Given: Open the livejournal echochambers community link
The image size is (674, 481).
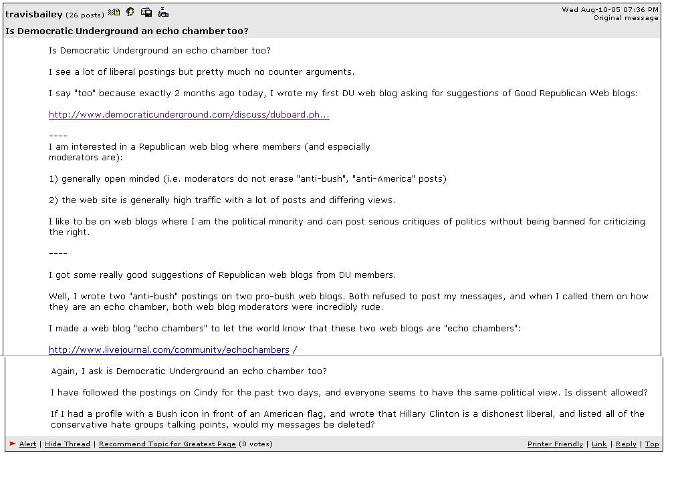Looking at the screenshot, I should point(169,350).
